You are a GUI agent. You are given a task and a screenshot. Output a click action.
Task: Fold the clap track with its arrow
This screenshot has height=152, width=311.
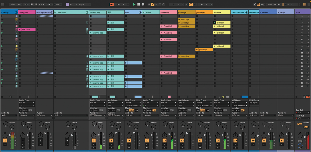pyautogui.click(x=140, y=12)
